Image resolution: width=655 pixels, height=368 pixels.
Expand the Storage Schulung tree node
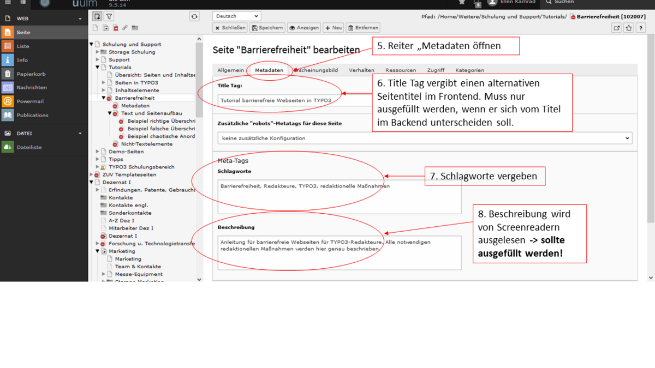[97, 52]
